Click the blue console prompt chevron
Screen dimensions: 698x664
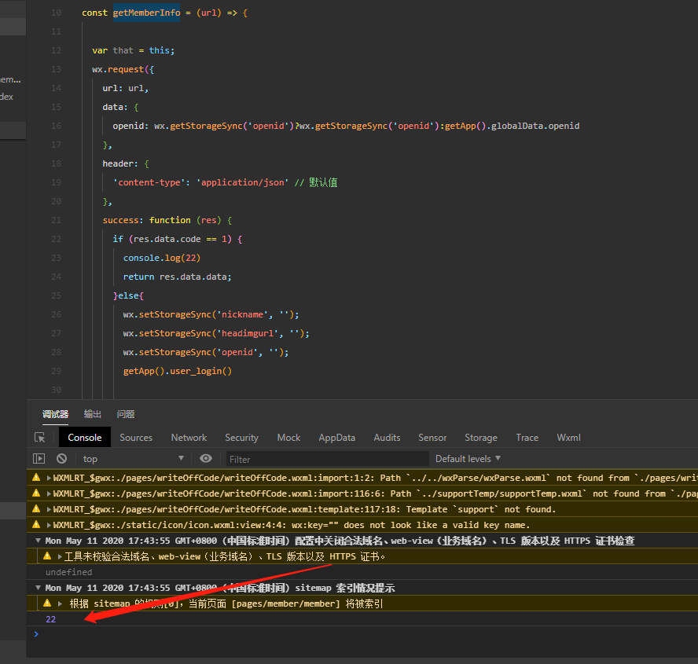pyautogui.click(x=35, y=634)
